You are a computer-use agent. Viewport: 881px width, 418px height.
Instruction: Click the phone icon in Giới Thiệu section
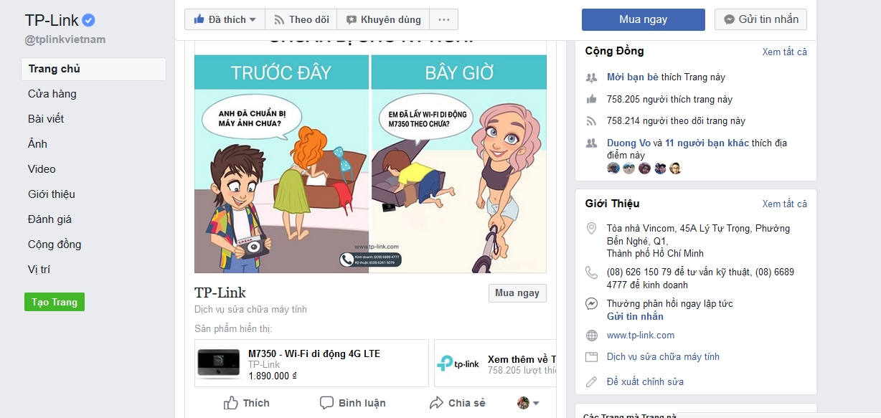pos(592,272)
